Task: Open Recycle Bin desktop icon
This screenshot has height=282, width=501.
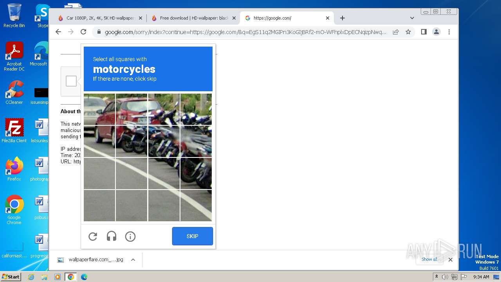Action: coord(14,16)
